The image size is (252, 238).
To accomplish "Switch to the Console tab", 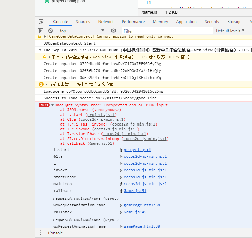I will click(x=61, y=22).
